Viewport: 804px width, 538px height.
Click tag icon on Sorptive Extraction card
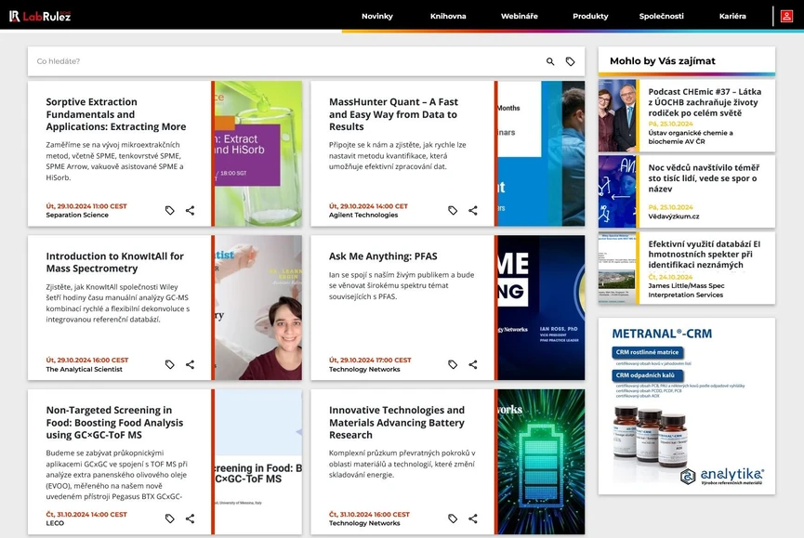[x=170, y=211]
